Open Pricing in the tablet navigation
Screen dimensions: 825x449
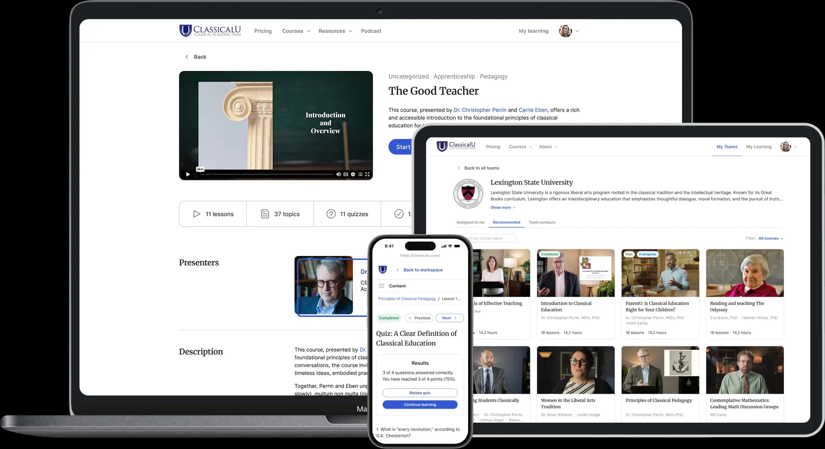[x=493, y=147]
